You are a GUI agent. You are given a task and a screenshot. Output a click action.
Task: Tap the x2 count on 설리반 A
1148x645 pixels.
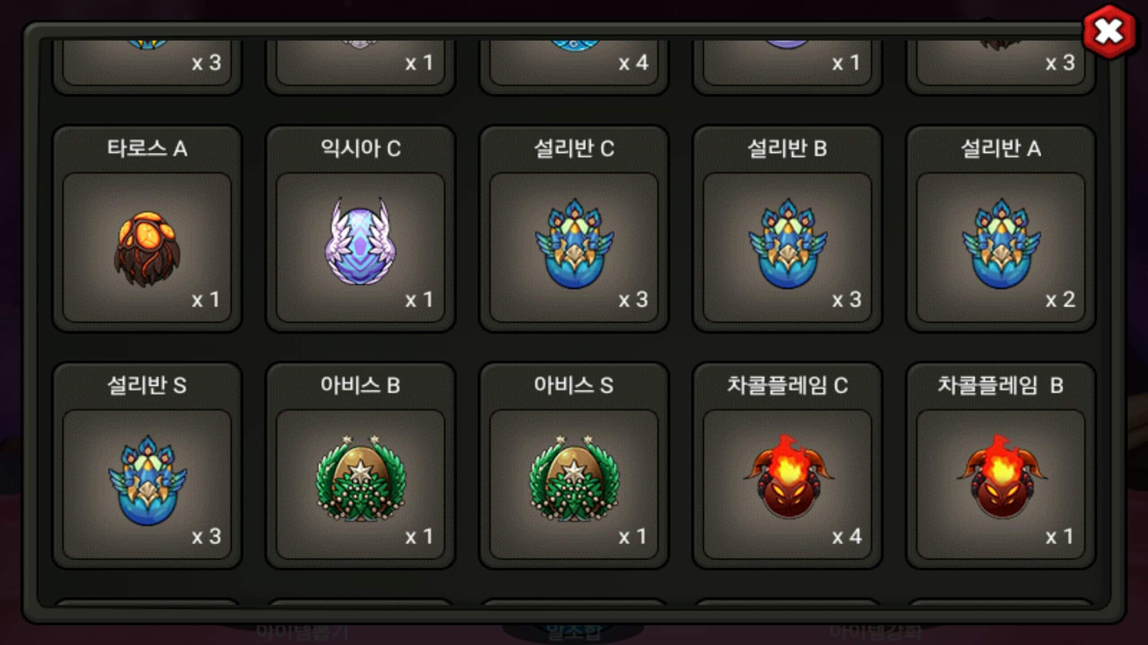(x=1060, y=299)
